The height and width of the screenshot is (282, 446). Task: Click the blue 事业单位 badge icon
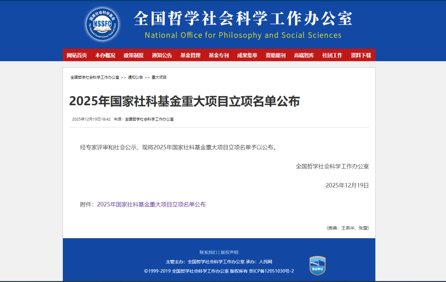pyautogui.click(x=317, y=265)
